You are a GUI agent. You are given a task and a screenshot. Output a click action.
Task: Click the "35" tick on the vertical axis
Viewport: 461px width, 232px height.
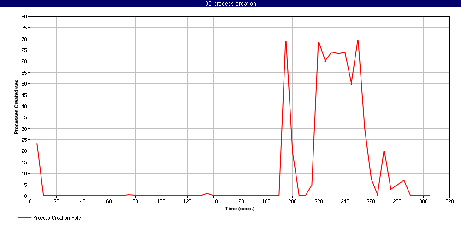point(24,117)
